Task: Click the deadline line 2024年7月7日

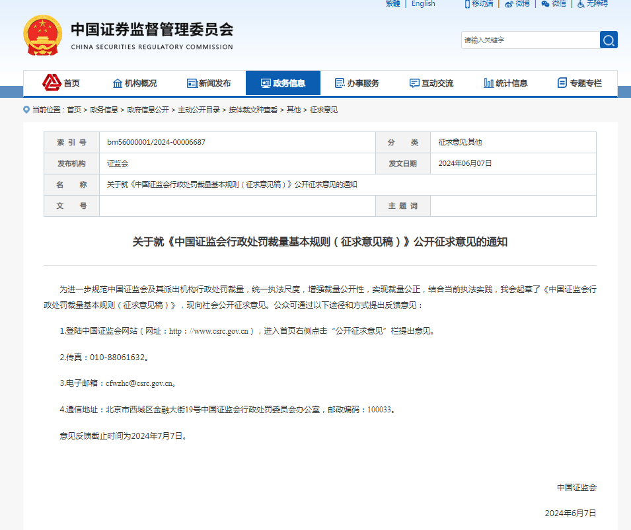Action: pos(123,436)
